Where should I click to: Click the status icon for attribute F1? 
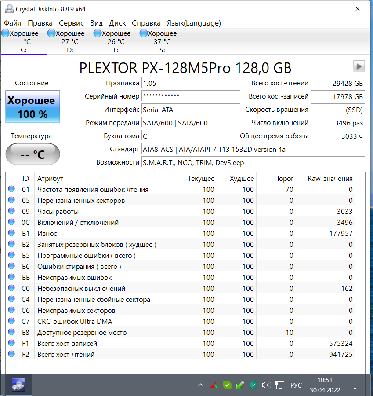(11, 343)
